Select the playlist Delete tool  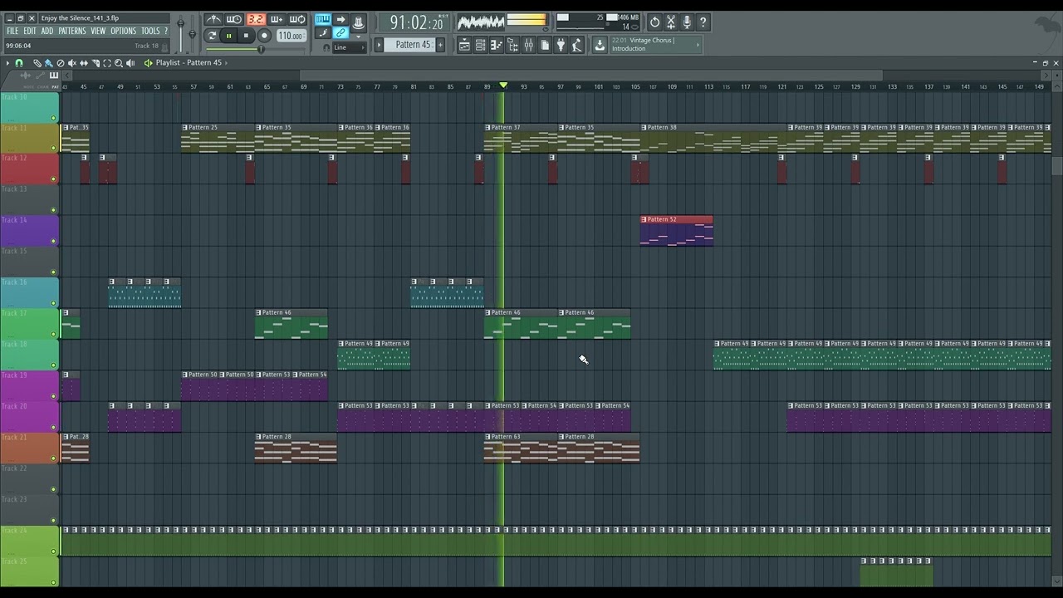61,63
